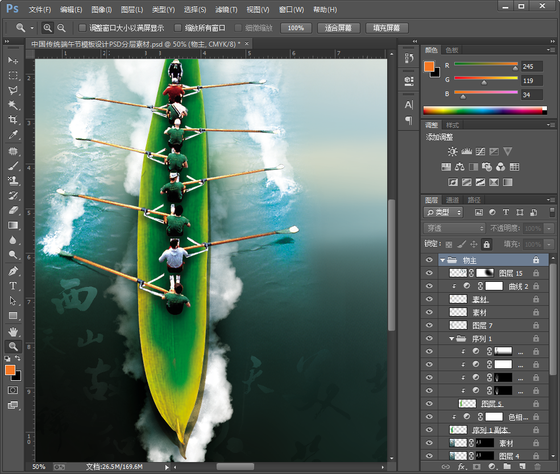Click the 适合屏幕 button

point(338,28)
